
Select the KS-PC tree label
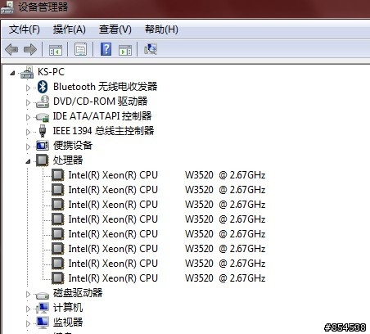click(x=51, y=72)
